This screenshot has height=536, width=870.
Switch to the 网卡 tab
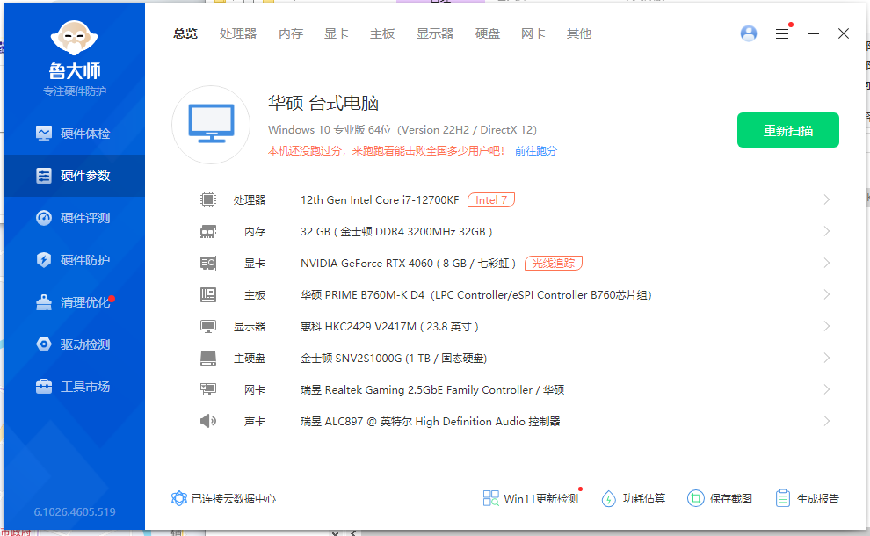tap(533, 34)
